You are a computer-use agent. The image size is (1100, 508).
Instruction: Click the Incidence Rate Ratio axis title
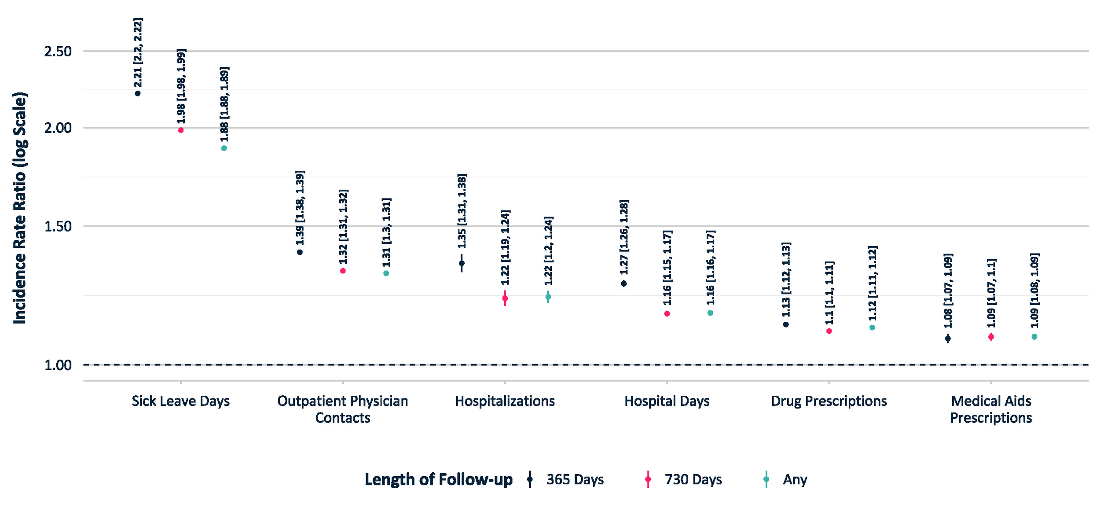click(x=20, y=208)
